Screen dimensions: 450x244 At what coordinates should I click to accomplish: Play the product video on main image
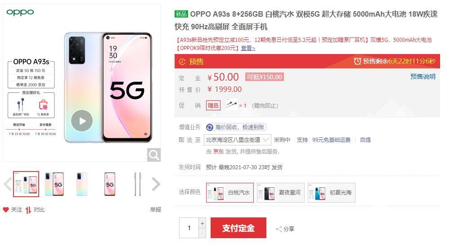click(x=82, y=121)
